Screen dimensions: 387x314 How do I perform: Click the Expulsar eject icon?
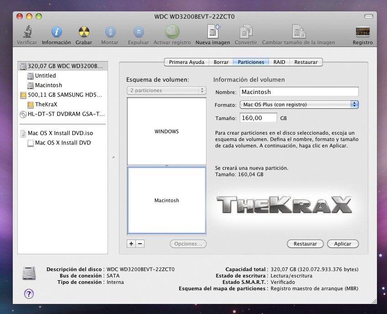click(139, 32)
